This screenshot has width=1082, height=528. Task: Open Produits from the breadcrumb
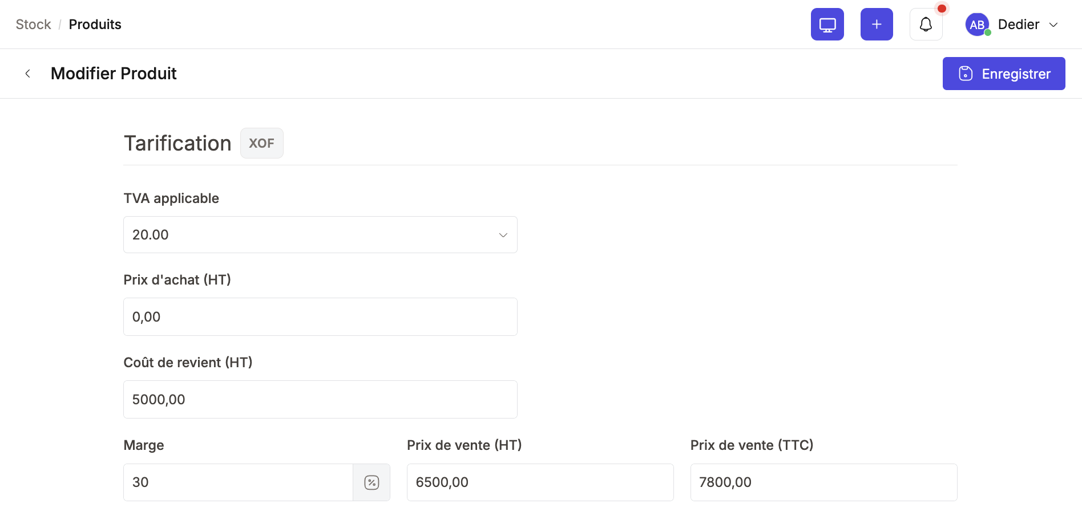(x=95, y=24)
